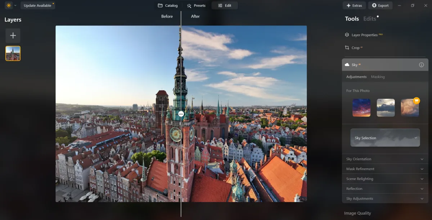Click the Export button
Image resolution: width=432 pixels, height=220 pixels.
pos(380,5)
